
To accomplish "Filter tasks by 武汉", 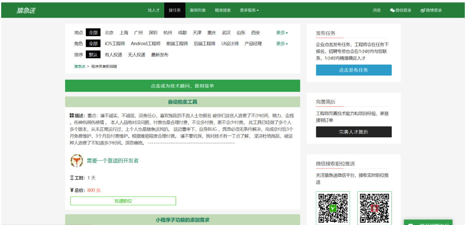I will pyautogui.click(x=226, y=33).
